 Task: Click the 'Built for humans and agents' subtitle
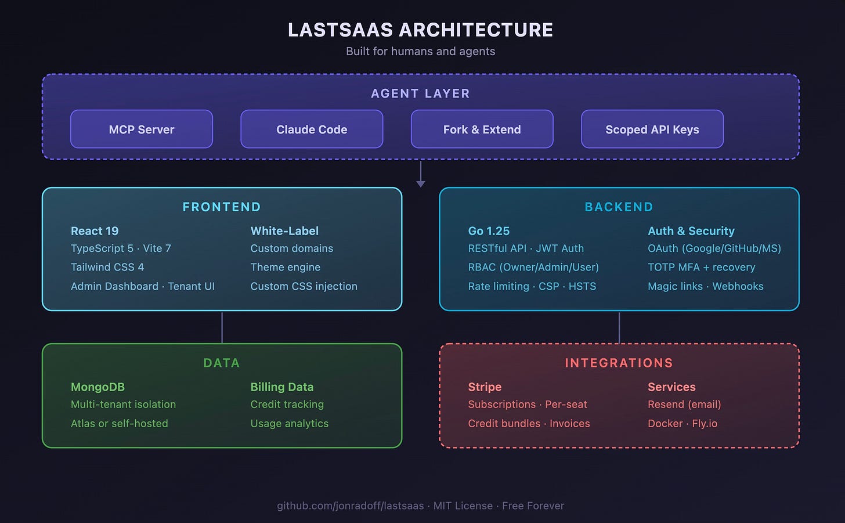pos(421,51)
